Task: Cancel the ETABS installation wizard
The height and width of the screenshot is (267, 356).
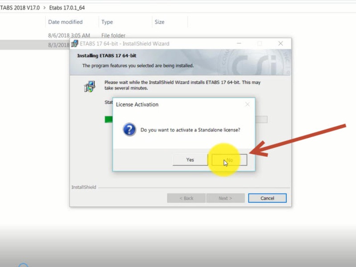Action: (x=267, y=198)
